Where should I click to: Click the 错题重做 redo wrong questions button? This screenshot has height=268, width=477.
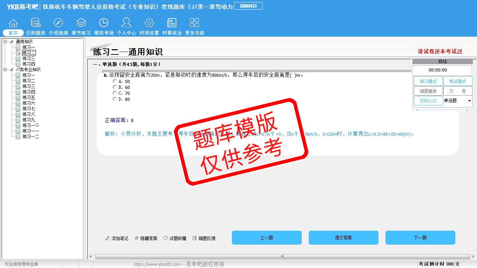(x=428, y=91)
